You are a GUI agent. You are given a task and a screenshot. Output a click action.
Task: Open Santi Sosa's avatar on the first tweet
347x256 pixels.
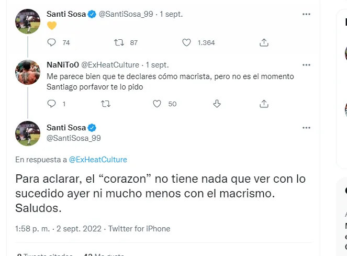click(28, 21)
